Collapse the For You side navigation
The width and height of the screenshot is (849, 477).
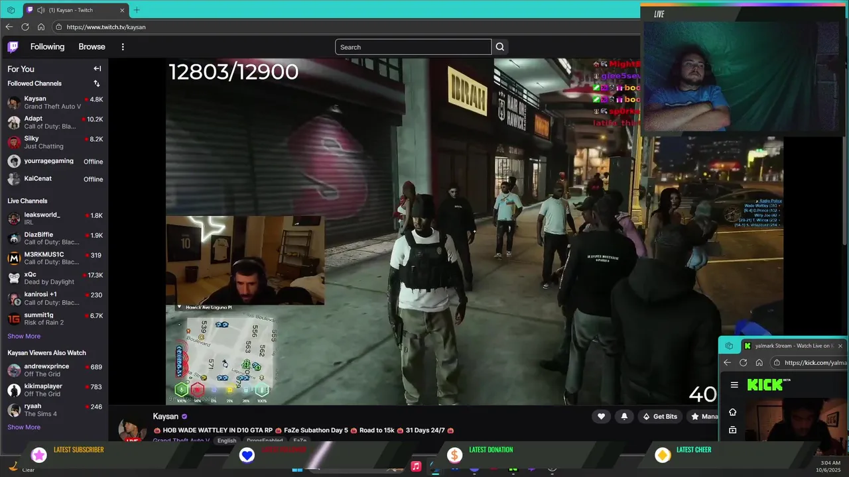pyautogui.click(x=98, y=68)
